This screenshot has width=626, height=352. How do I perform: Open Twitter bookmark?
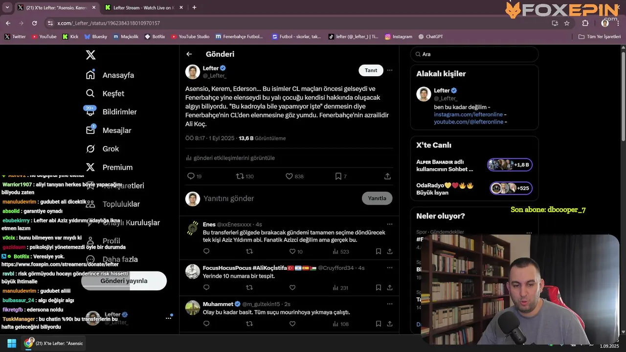pos(15,37)
